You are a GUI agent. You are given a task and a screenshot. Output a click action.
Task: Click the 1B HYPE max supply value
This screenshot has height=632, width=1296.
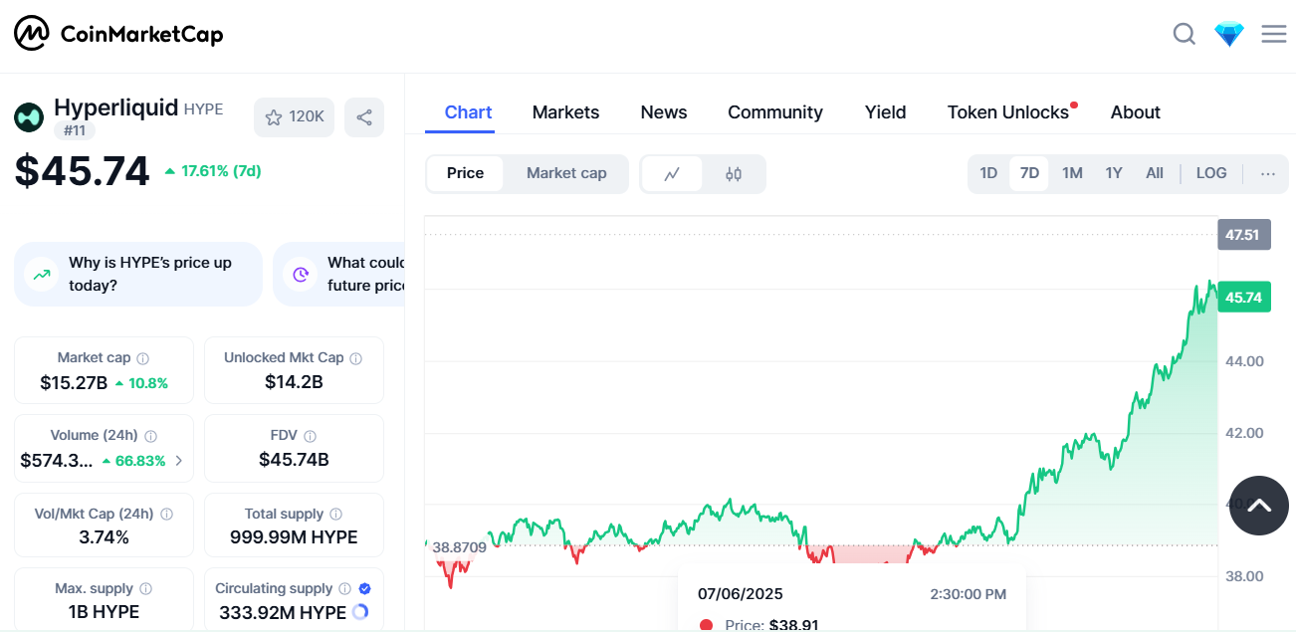[x=104, y=612]
